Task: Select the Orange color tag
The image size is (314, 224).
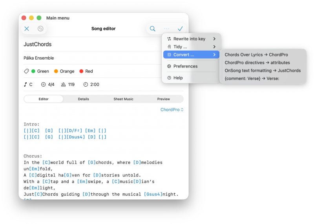Action: coord(64,71)
